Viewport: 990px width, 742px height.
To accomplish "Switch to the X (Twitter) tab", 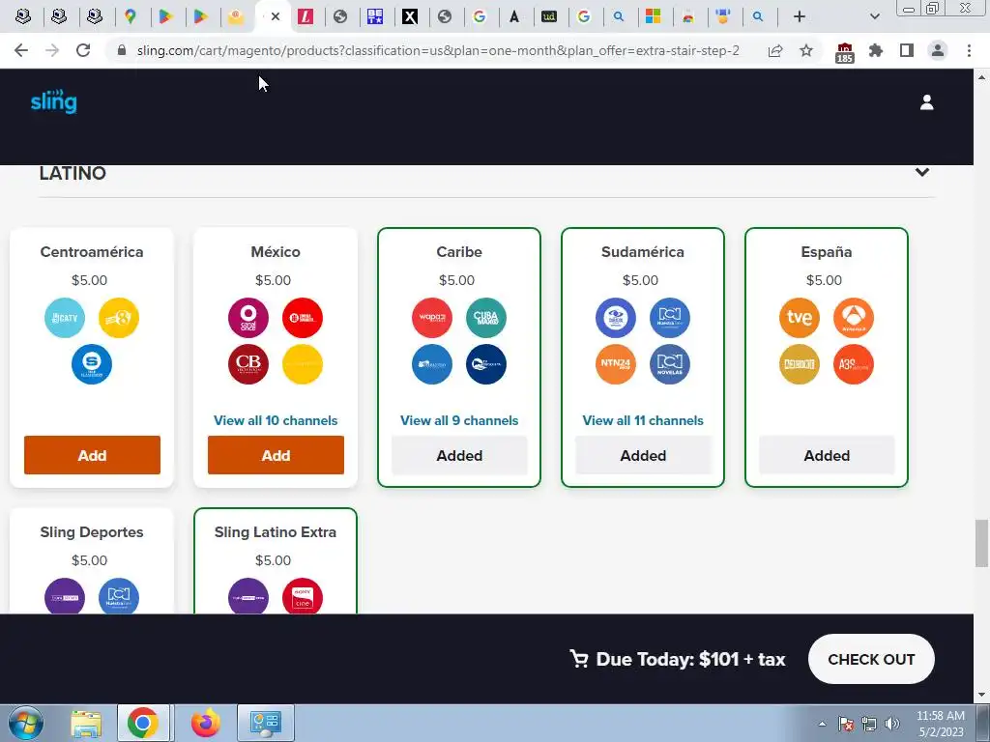I will click(x=410, y=16).
